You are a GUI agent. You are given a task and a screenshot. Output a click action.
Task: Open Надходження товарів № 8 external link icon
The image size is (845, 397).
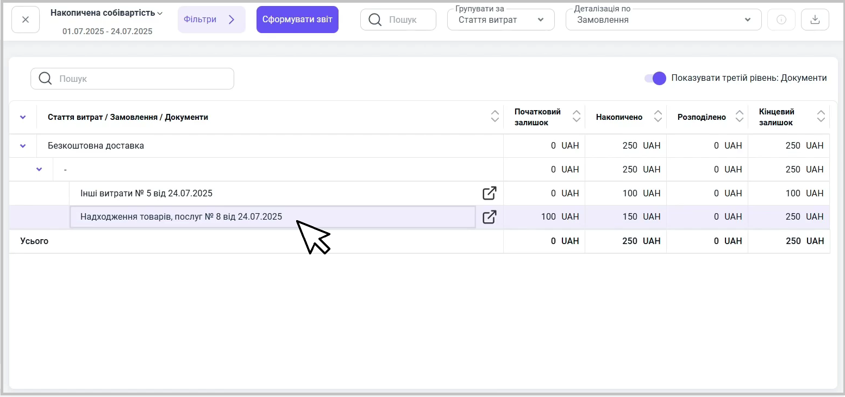point(489,217)
